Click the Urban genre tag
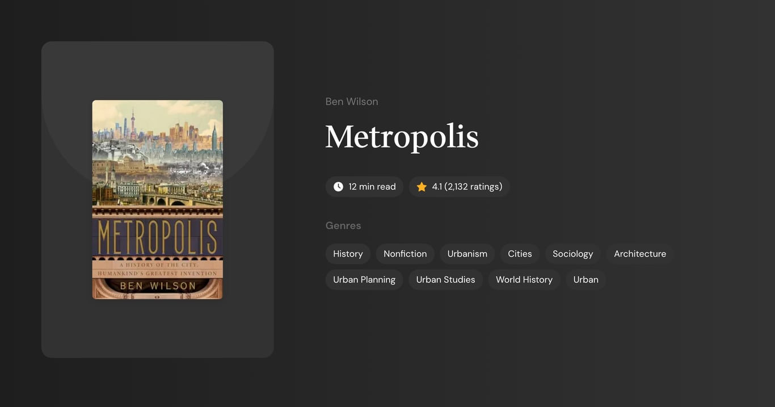 tap(586, 279)
